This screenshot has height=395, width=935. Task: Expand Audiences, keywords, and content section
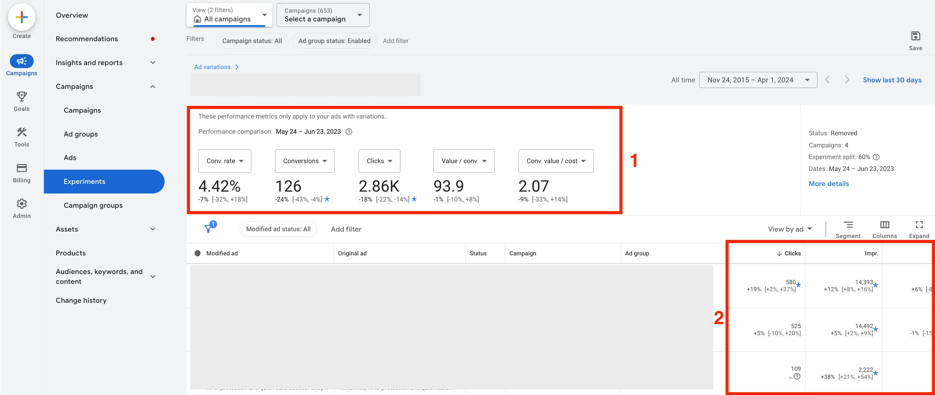point(153,277)
